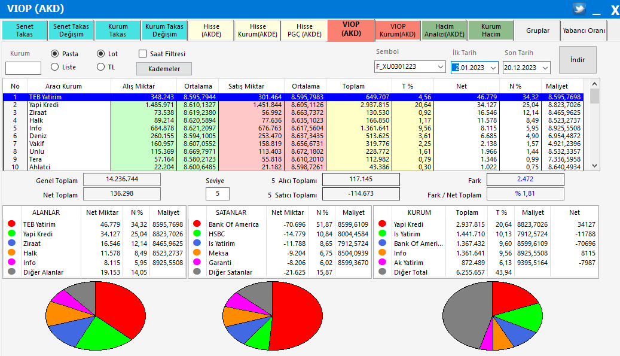Click the İndir download button
This screenshot has width=620, height=356.
[578, 60]
